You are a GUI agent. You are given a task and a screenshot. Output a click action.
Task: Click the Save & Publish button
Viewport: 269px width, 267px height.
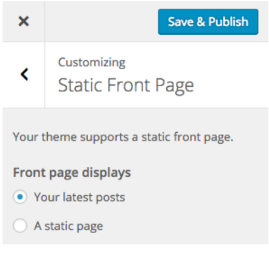point(208,21)
